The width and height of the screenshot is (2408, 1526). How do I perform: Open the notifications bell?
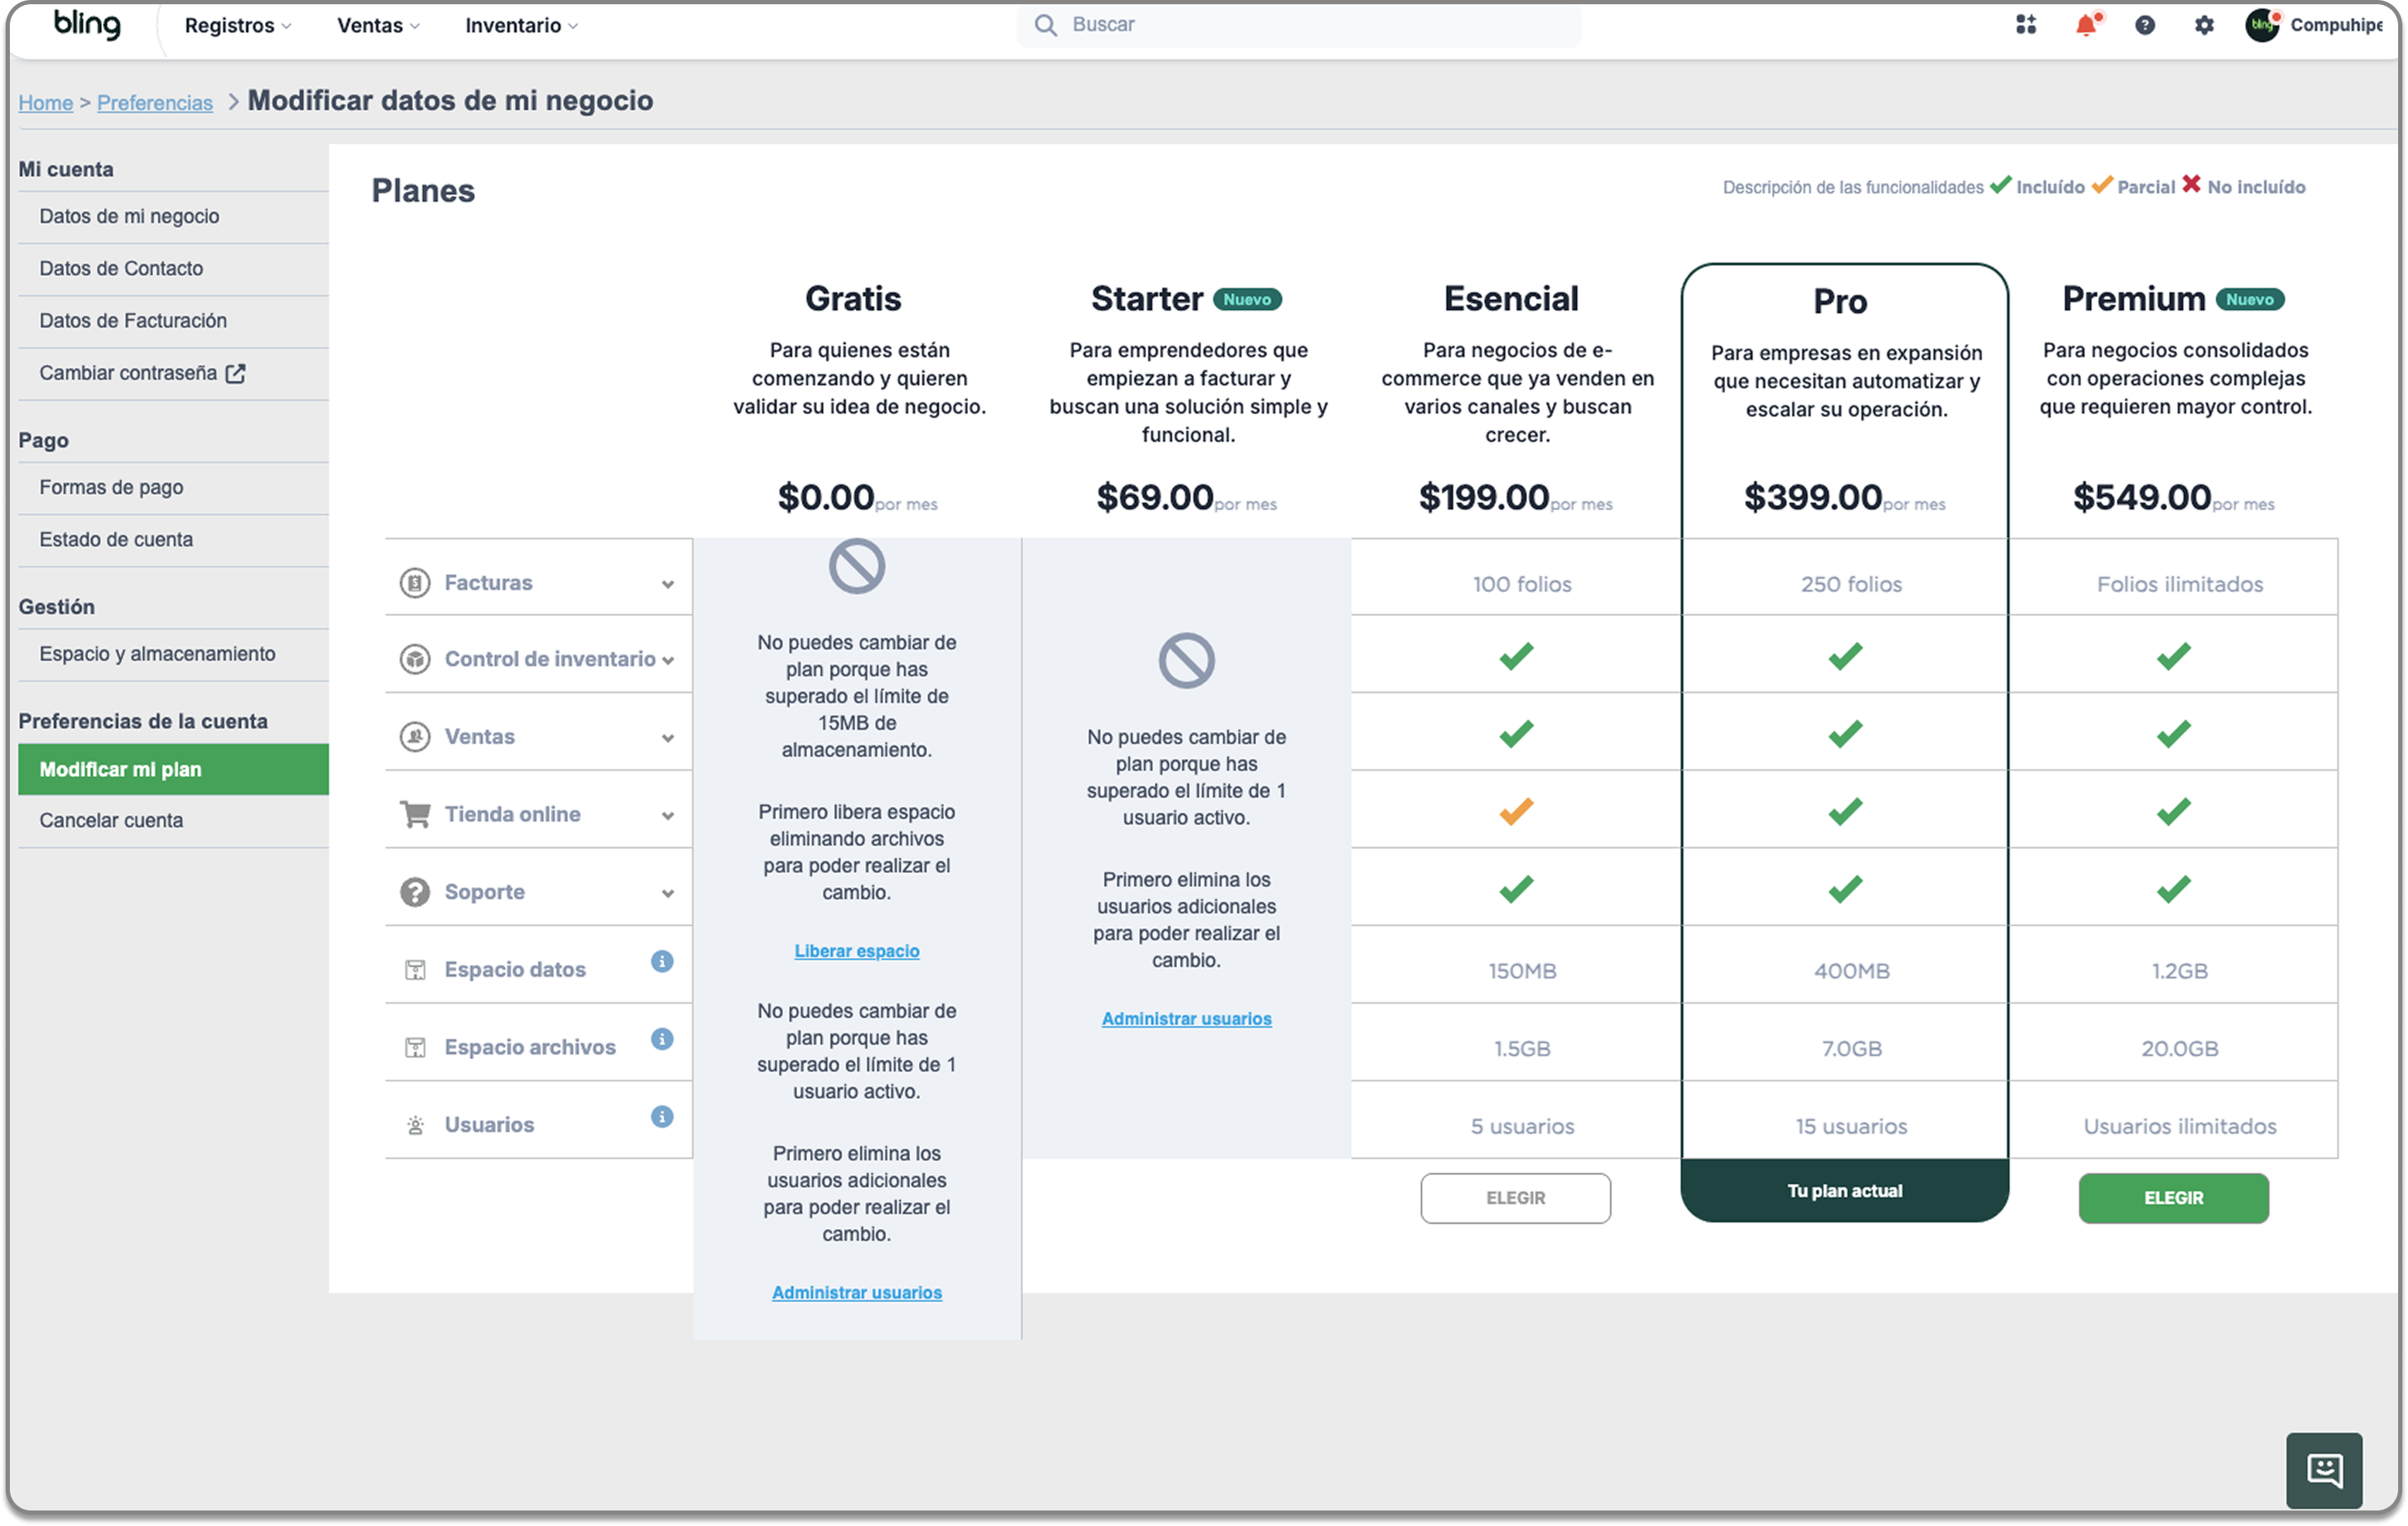(2086, 25)
